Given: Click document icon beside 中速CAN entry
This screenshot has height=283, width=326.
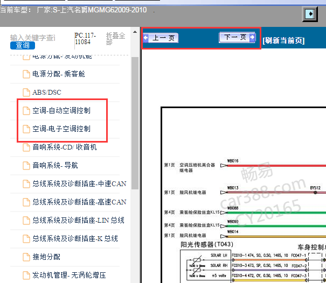Looking at the screenshot, I should (26, 184).
